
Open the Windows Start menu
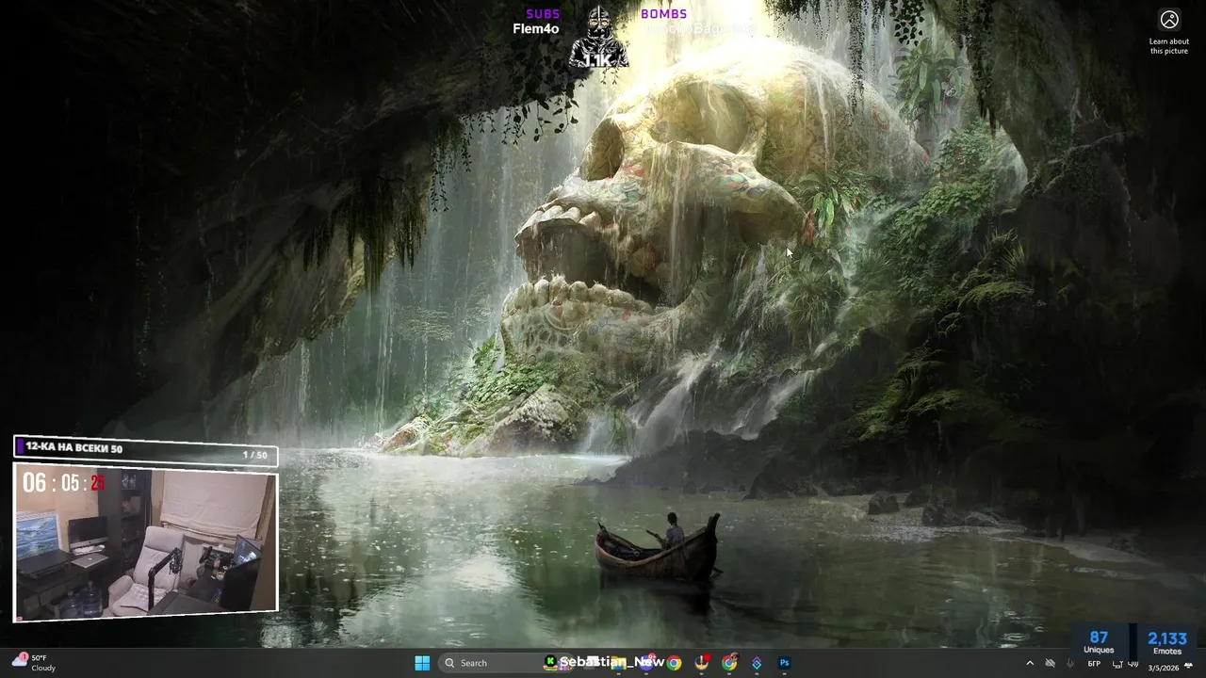point(422,663)
